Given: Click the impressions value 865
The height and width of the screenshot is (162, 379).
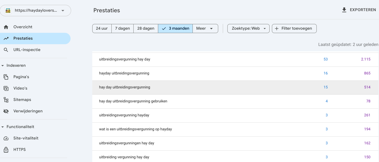Looking at the screenshot, I should [x=367, y=73].
